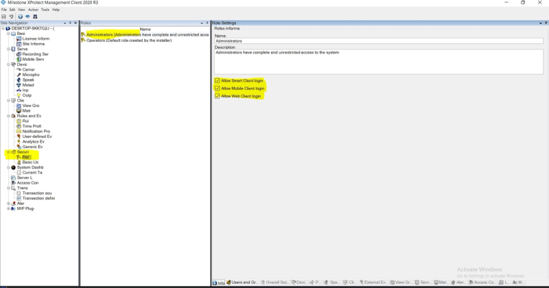The image size is (549, 288).
Task: Switch to the Overall Security tab
Action: pos(275,283)
